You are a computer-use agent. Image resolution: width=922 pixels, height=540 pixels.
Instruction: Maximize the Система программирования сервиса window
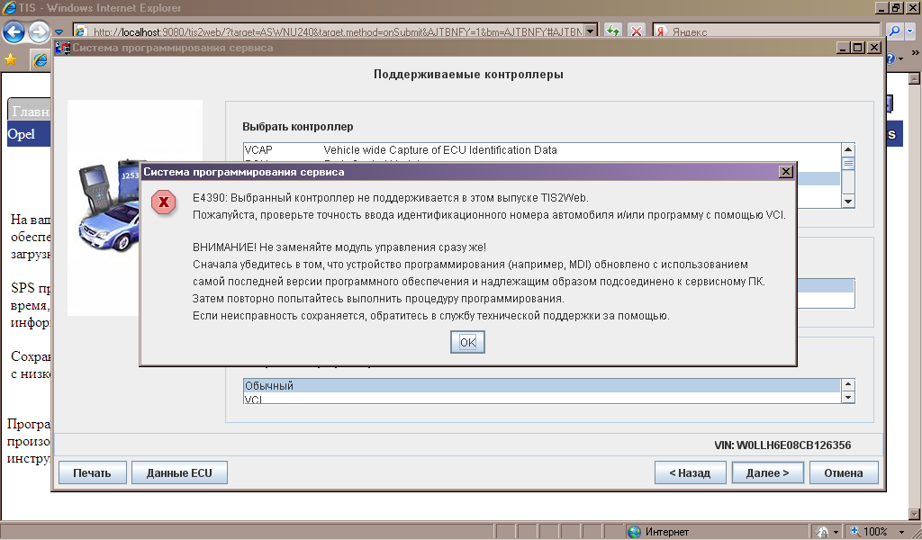pyautogui.click(x=858, y=48)
